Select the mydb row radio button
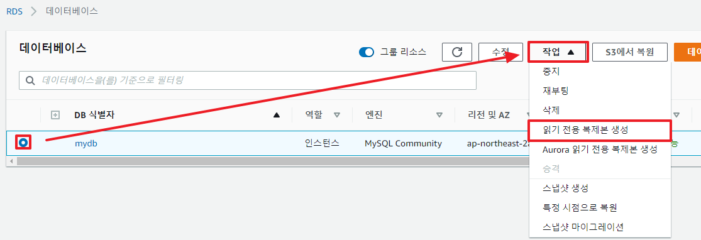Viewport: 701px width, 240px height. [23, 143]
